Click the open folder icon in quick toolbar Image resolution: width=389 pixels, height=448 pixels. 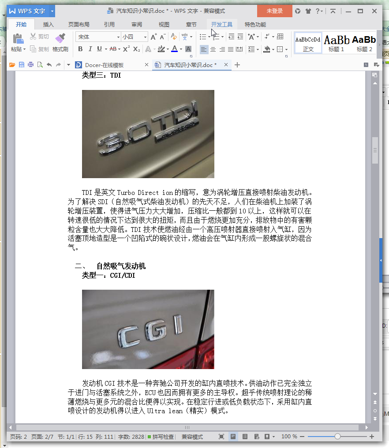(x=12, y=65)
